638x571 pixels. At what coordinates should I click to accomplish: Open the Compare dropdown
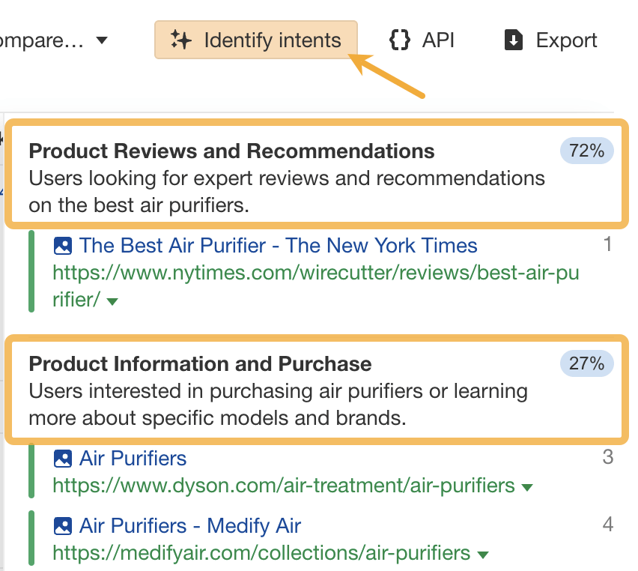click(x=102, y=40)
